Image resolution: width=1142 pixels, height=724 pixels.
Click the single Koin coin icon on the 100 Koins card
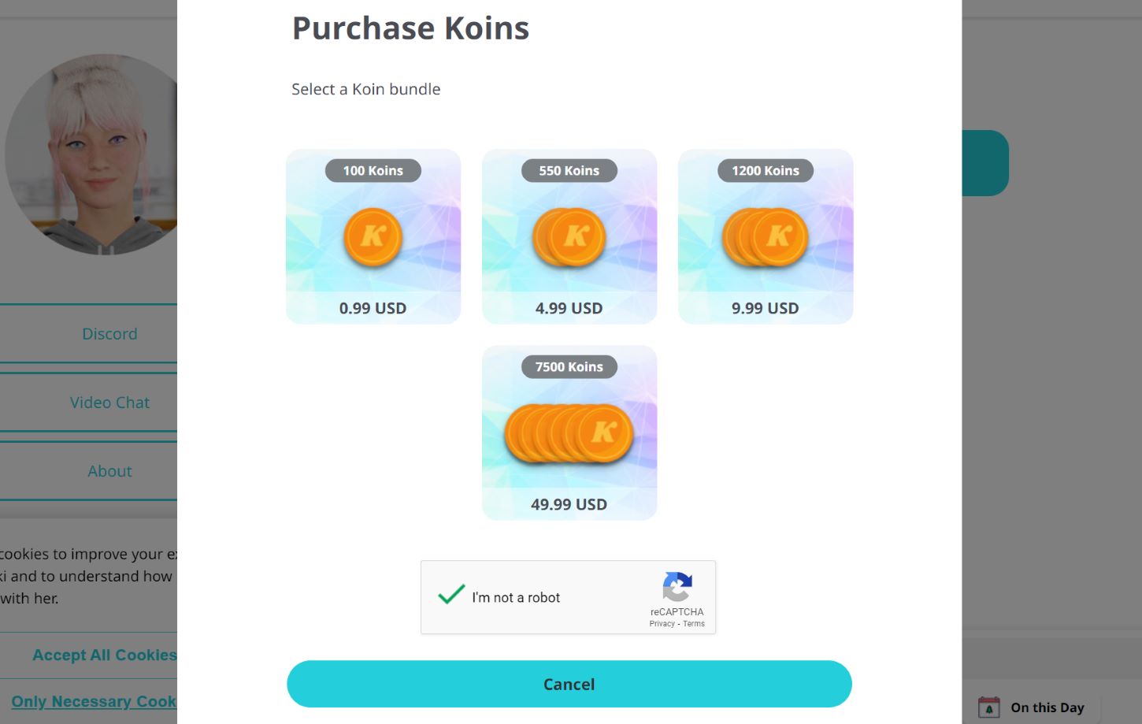pos(373,237)
